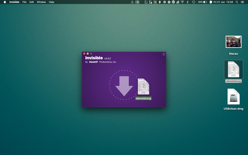
Task: Open the Edit menu
Action: 32,2
